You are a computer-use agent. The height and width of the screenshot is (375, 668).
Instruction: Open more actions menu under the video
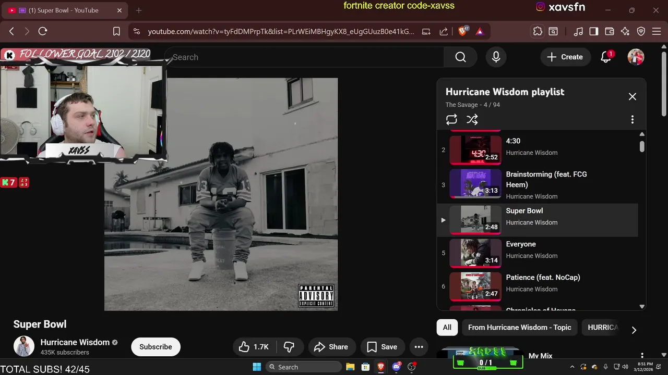[419, 347]
